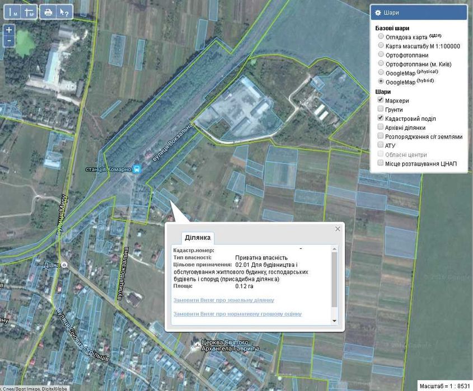Click Церква Святого Архангела Гавриїла label
Screen dimensions: 473x391
[230, 346]
